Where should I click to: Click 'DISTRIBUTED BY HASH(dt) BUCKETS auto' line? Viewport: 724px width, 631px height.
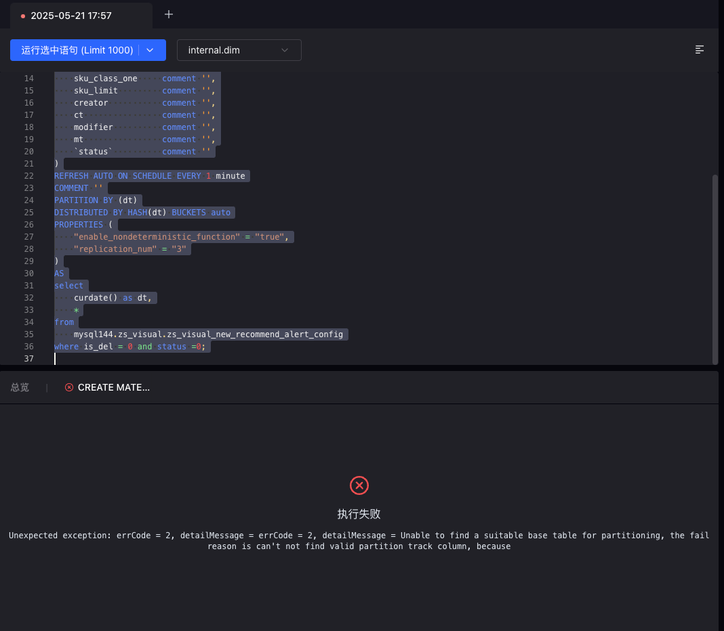pos(142,212)
